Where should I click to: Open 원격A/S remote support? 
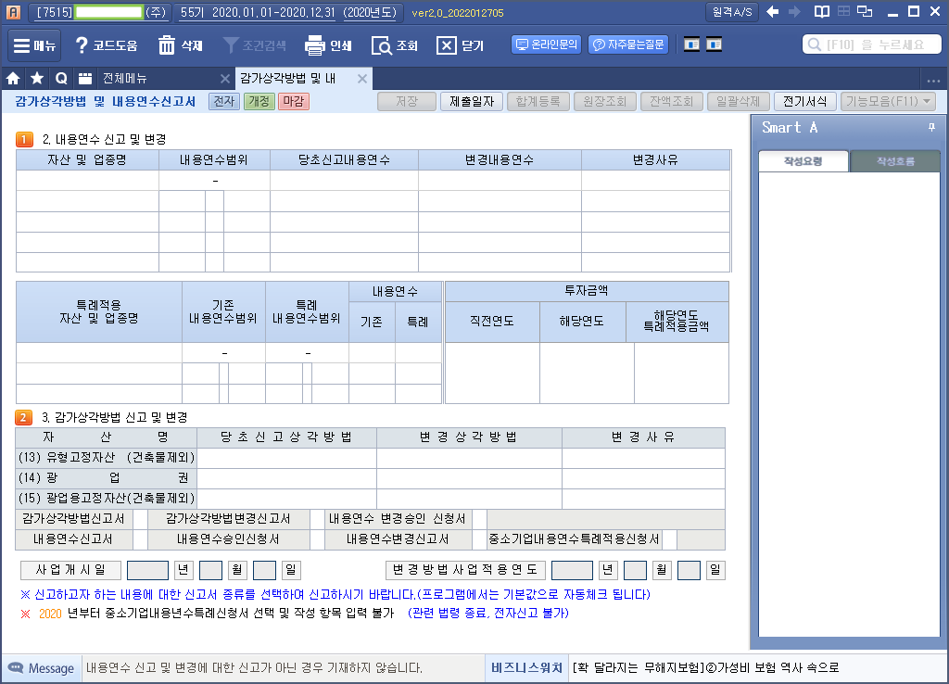(732, 12)
